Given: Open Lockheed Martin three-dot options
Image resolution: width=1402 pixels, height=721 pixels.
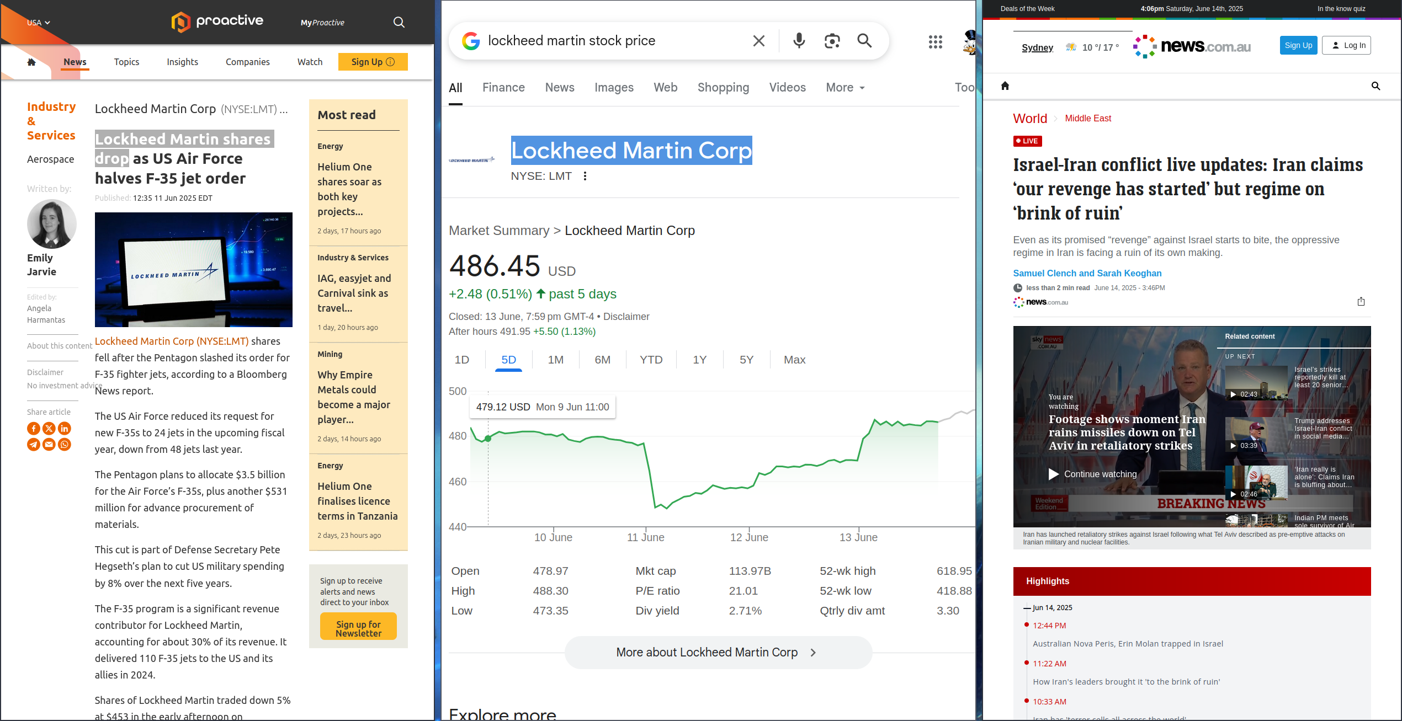Looking at the screenshot, I should pyautogui.click(x=585, y=176).
